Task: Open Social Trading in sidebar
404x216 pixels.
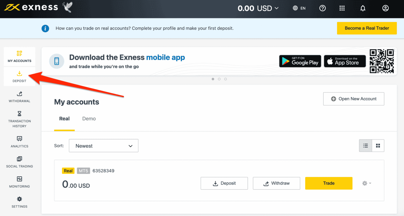Action: 19,162
